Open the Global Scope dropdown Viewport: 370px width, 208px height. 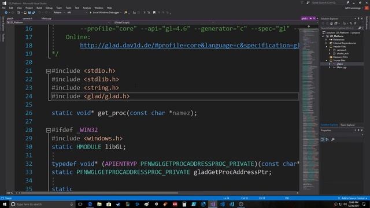pyautogui.click(x=163, y=23)
